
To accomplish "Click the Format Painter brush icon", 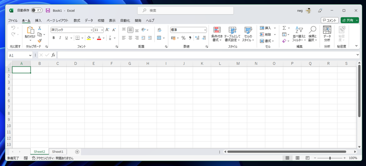I will (39, 41).
